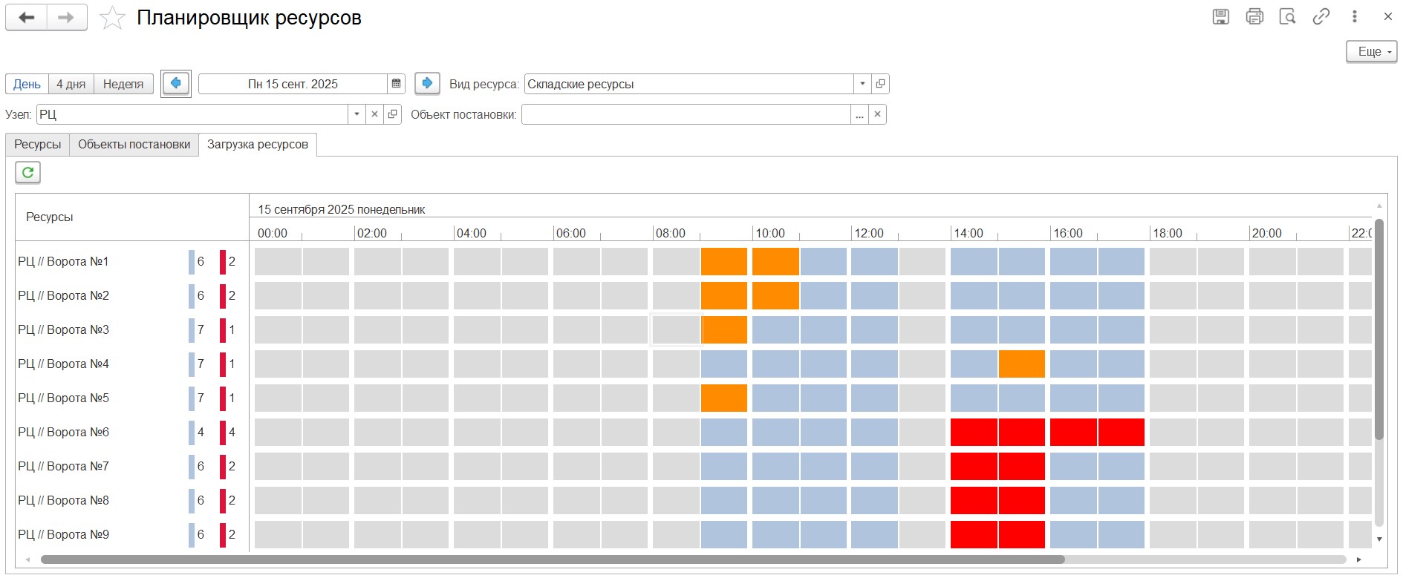Screen dimensions: 1403x578
Task: Click the Объект постановки input field
Action: tap(686, 114)
